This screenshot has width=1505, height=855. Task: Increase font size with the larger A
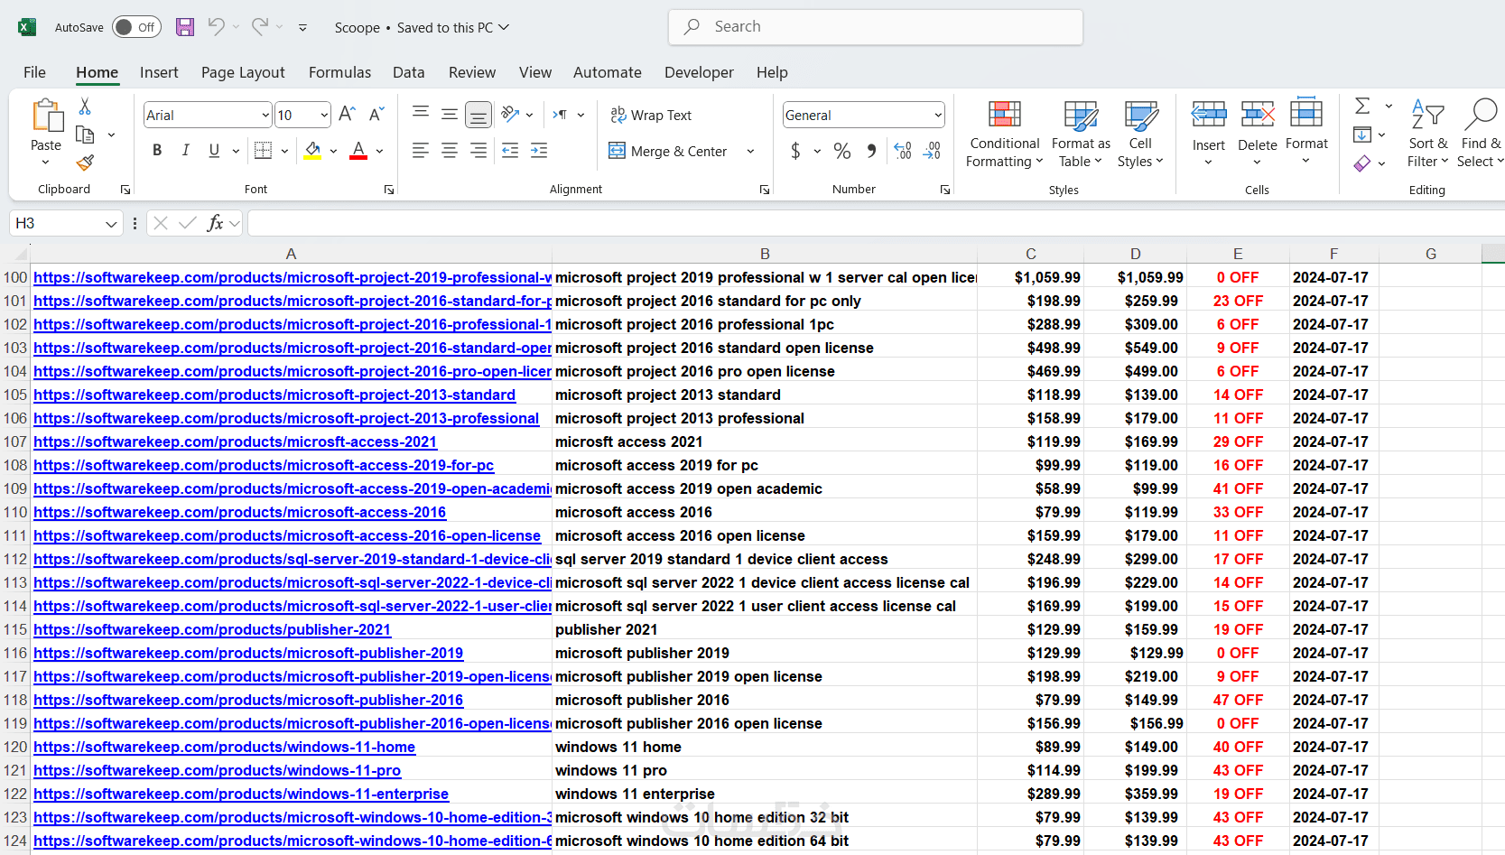tap(347, 115)
